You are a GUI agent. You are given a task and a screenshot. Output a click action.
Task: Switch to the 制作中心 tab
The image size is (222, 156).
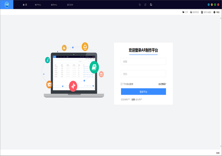(54, 5)
